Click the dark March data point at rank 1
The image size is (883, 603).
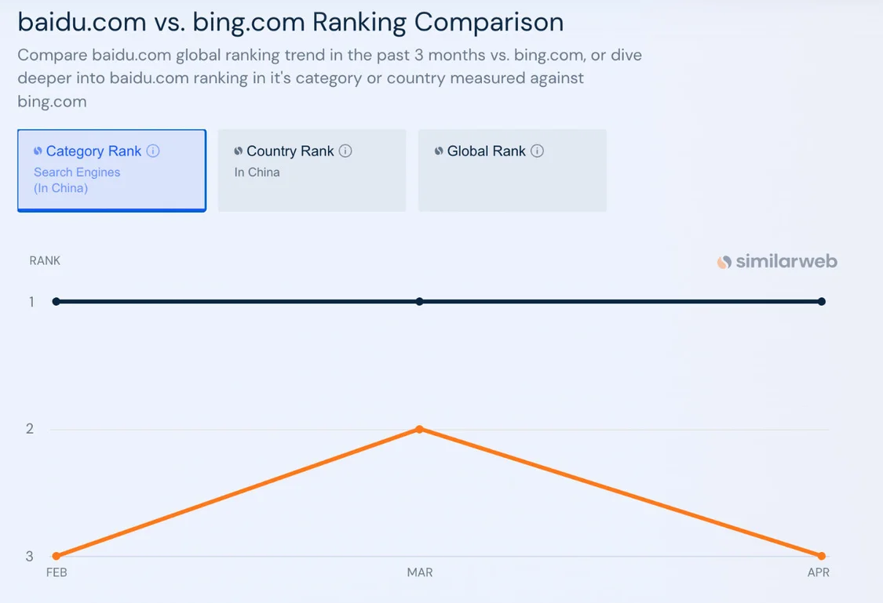tap(420, 301)
